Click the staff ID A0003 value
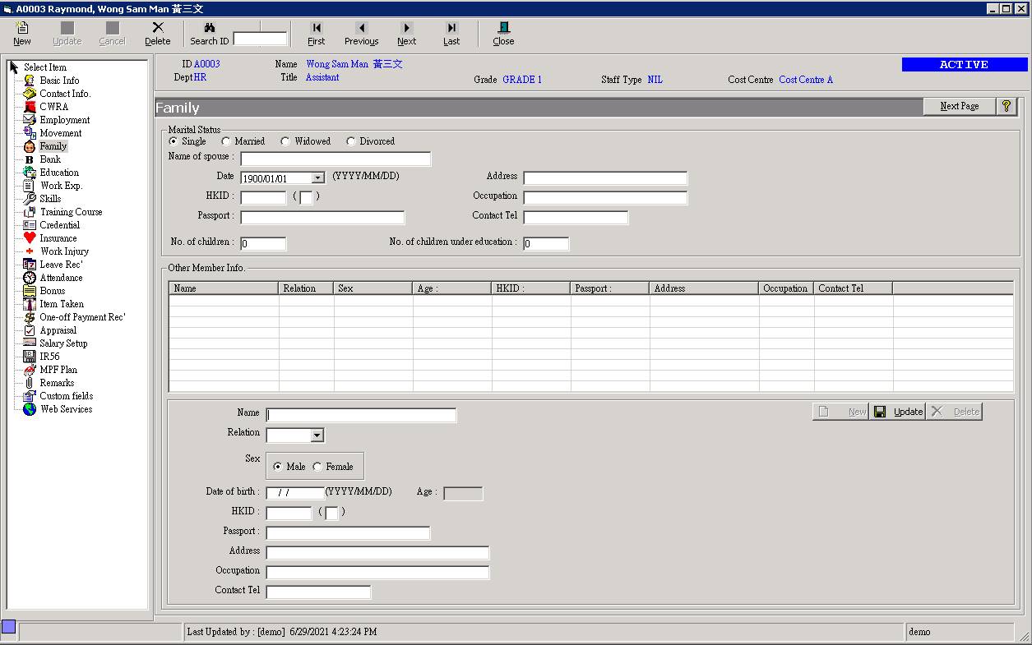The height and width of the screenshot is (645, 1032). pyautogui.click(x=207, y=64)
